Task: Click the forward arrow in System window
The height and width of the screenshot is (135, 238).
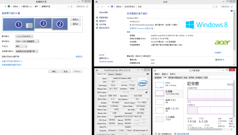Action: [x=102, y=7]
